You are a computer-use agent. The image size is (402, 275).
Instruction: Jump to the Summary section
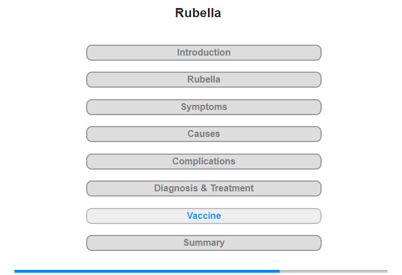[204, 243]
